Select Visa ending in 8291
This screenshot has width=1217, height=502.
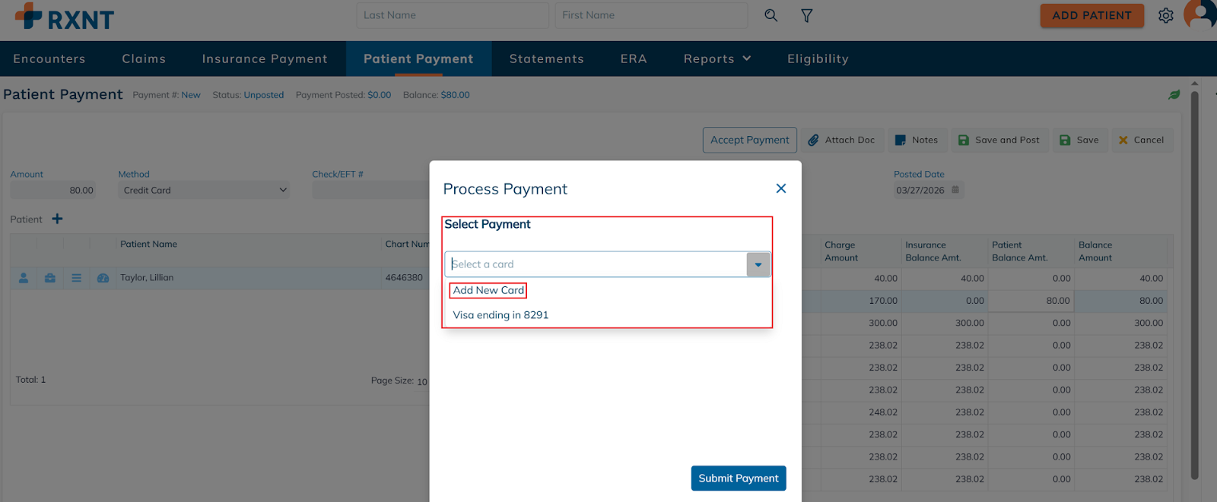click(500, 315)
